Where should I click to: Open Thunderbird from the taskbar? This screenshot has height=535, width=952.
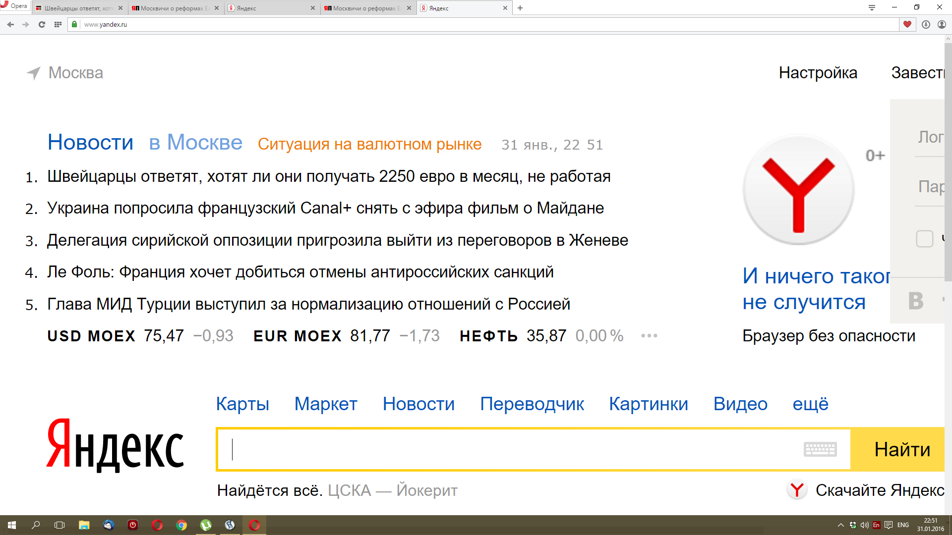tap(108, 525)
